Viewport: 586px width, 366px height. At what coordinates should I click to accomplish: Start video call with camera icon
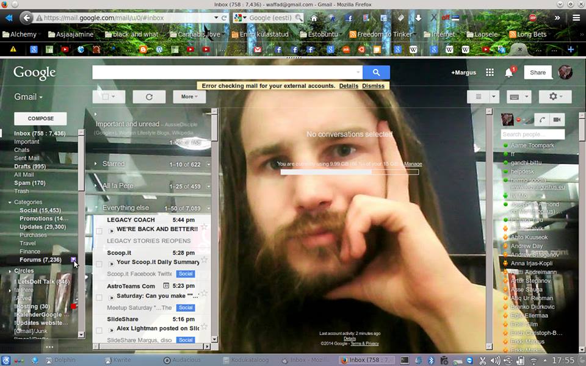click(x=557, y=120)
